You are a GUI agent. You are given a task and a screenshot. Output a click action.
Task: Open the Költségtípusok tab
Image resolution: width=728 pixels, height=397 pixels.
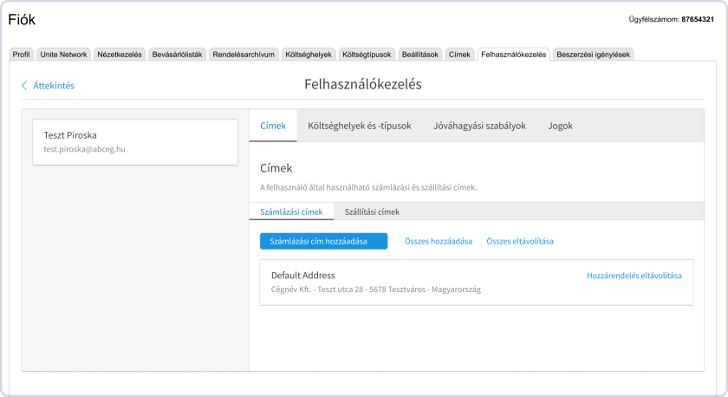pos(367,55)
